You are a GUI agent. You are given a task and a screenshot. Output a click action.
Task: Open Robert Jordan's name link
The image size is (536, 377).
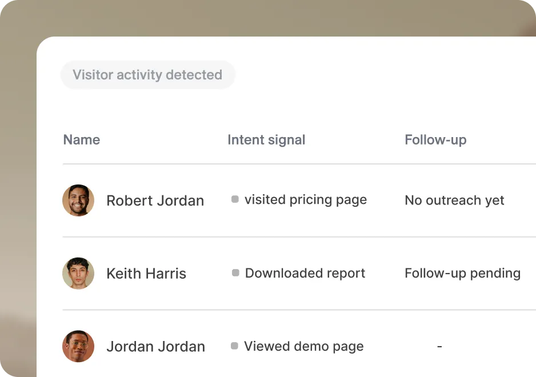click(155, 200)
